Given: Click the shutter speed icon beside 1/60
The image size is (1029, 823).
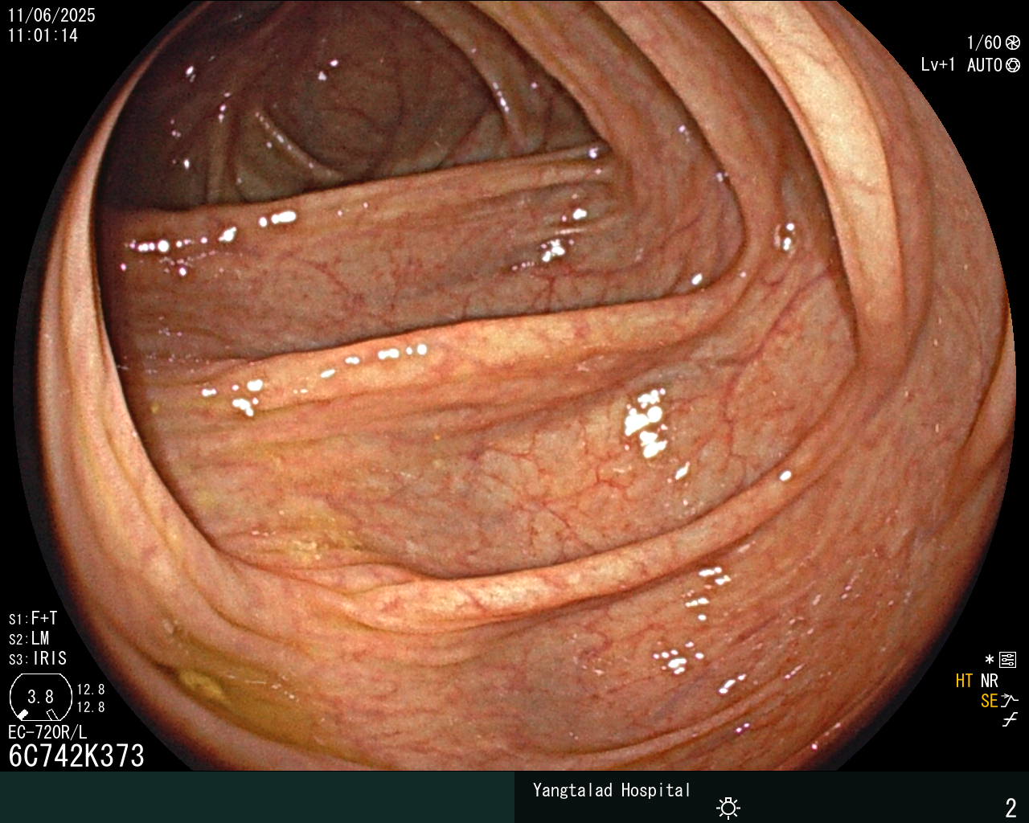Looking at the screenshot, I should click(1013, 43).
